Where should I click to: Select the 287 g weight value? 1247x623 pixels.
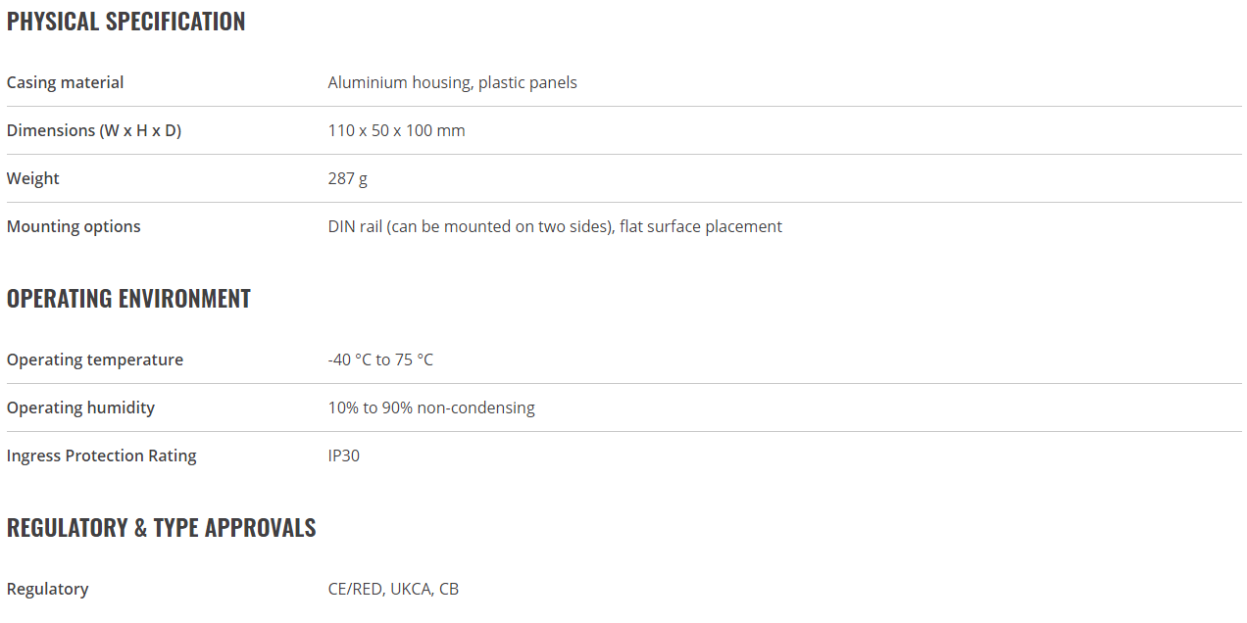pyautogui.click(x=347, y=178)
